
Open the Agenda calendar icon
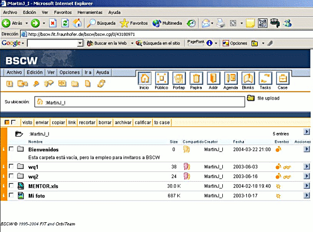click(231, 79)
